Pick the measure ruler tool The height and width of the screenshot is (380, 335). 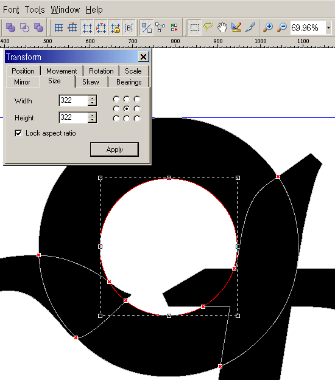tap(236, 27)
